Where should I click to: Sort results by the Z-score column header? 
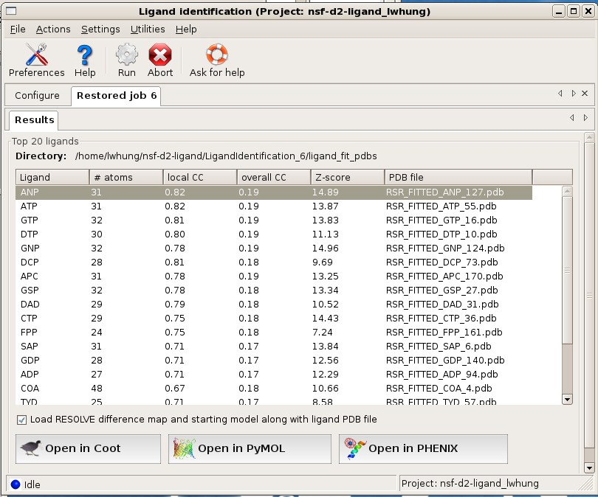coord(346,177)
